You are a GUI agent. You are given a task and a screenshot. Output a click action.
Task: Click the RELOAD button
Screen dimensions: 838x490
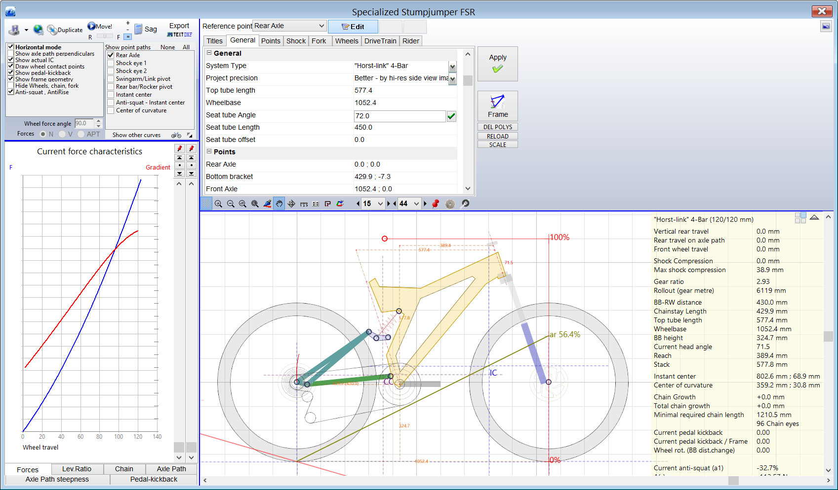[x=498, y=136]
